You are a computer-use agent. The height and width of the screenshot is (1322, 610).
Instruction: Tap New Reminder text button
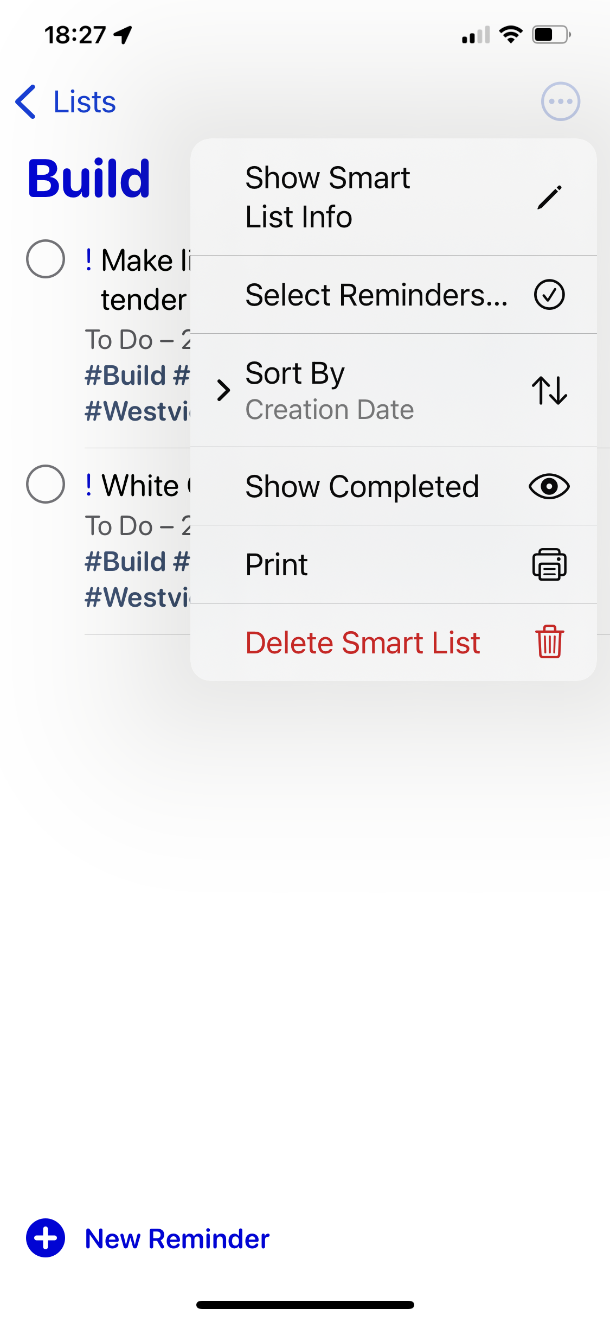point(177,1239)
